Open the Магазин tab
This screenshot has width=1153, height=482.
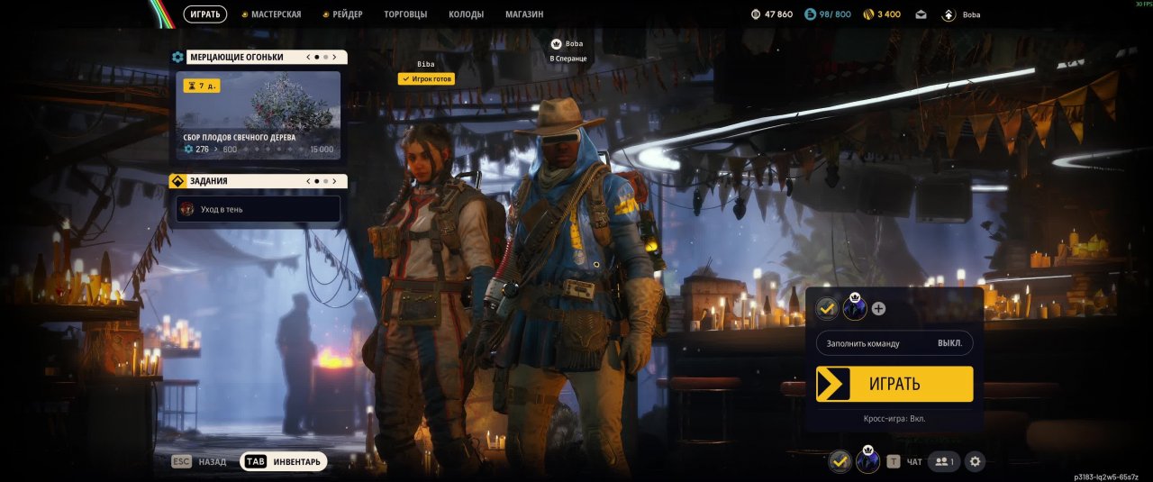pos(524,14)
